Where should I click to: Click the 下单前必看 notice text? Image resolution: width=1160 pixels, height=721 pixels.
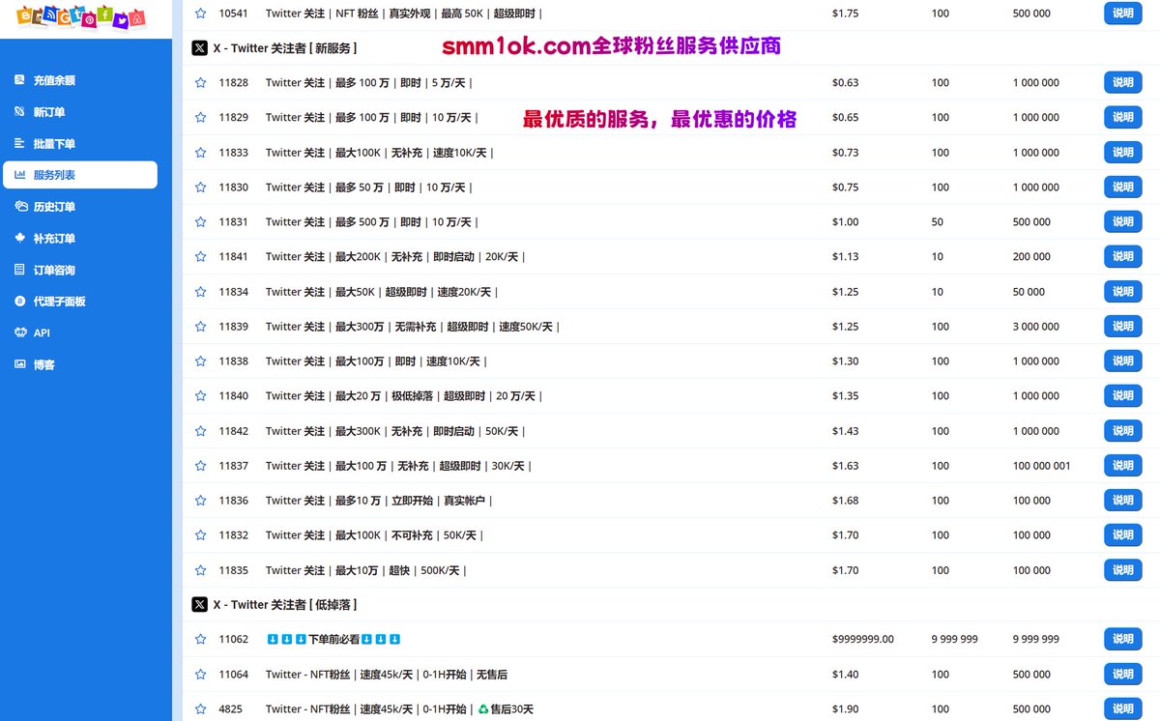coord(333,640)
